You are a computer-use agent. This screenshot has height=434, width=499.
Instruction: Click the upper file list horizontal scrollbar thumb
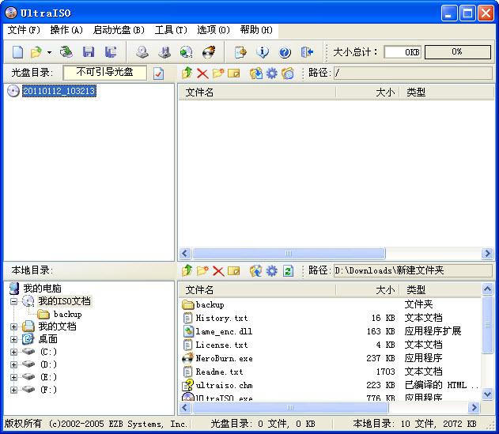(x=289, y=254)
